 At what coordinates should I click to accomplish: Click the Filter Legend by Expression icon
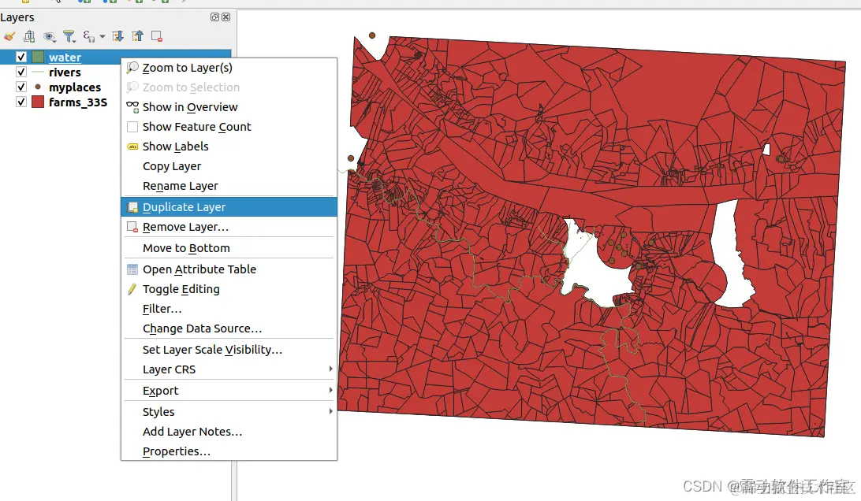pos(88,37)
